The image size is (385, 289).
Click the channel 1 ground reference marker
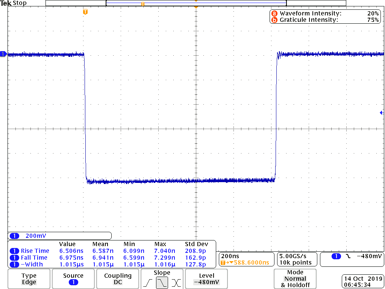tap(3, 54)
